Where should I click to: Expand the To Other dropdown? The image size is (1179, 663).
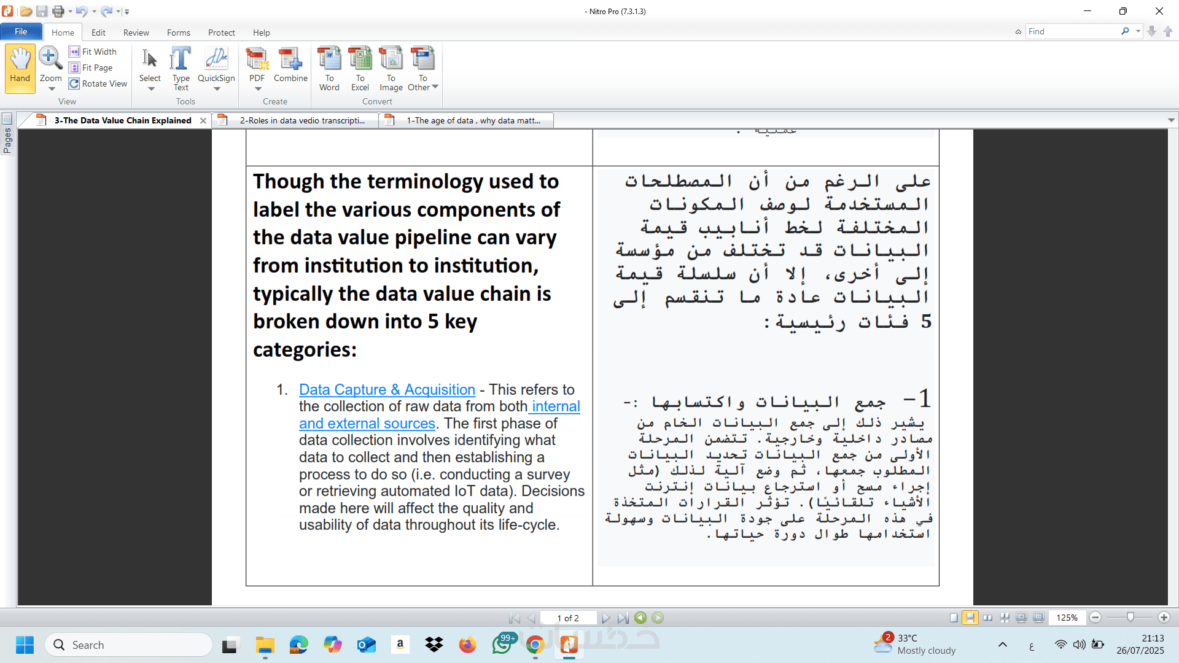pyautogui.click(x=435, y=87)
